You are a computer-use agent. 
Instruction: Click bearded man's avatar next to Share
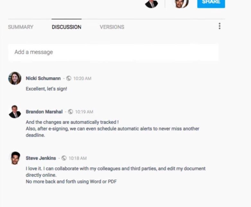click(180, 4)
